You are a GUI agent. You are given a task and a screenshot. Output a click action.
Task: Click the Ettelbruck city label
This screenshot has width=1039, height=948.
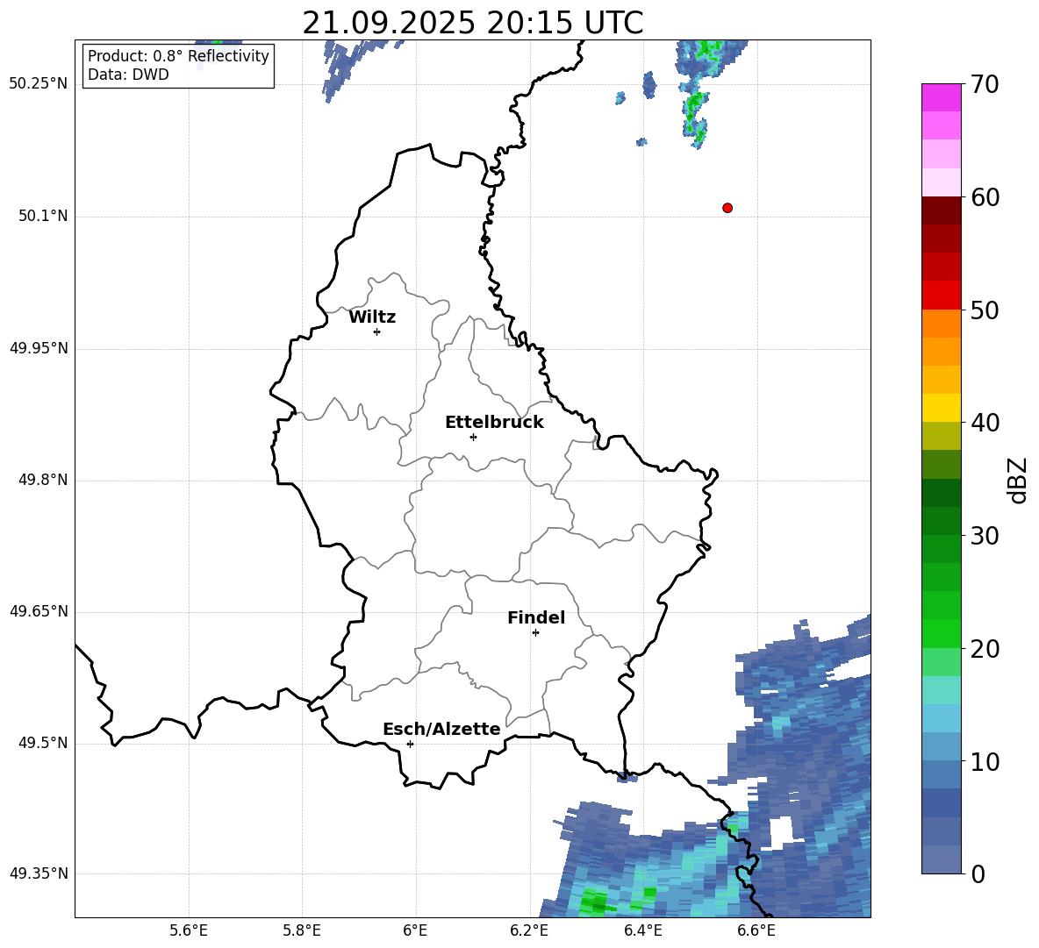pyautogui.click(x=494, y=423)
